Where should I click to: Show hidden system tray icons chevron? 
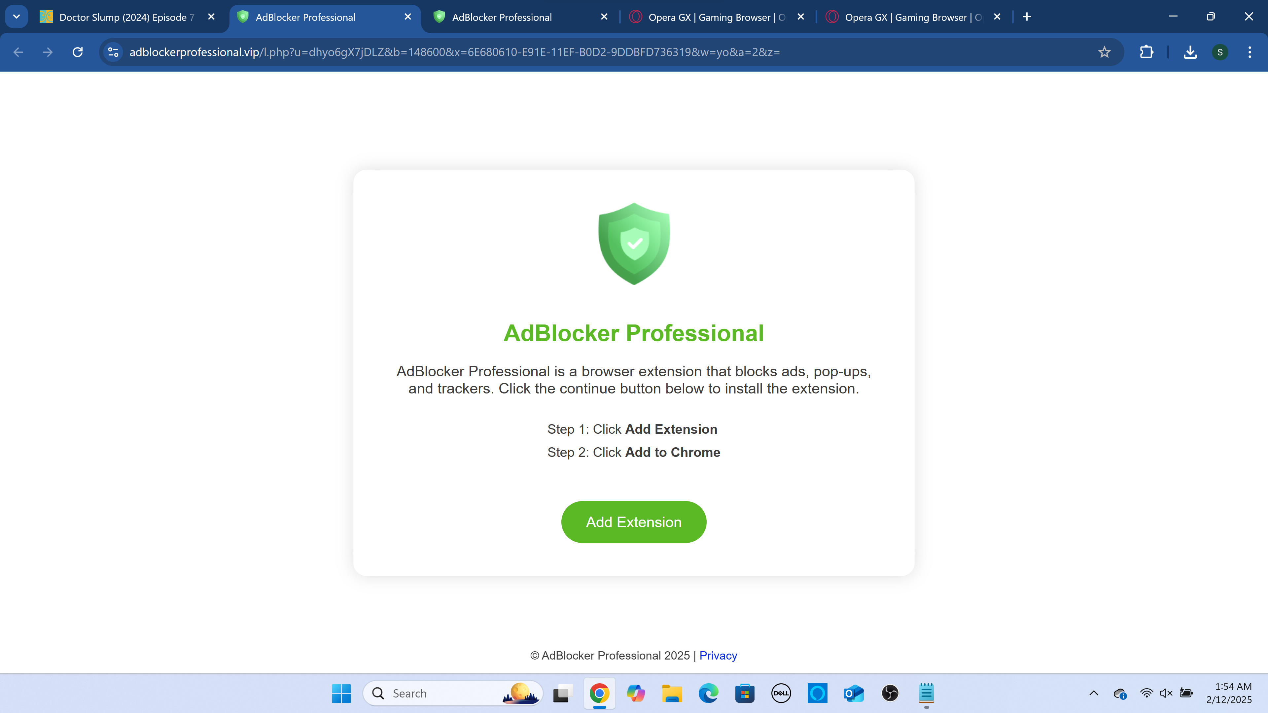point(1093,693)
